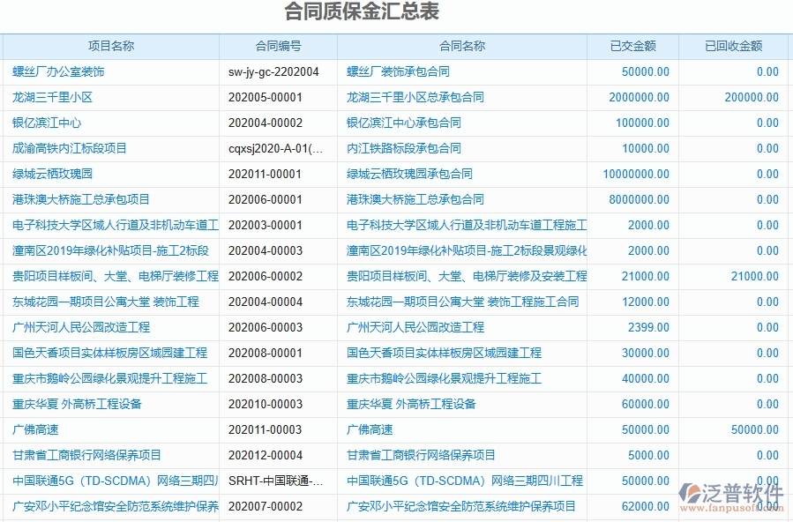The width and height of the screenshot is (793, 522).
Task: Open the 中国联通5G网络三期四川工程 contract link
Action: coord(465,481)
